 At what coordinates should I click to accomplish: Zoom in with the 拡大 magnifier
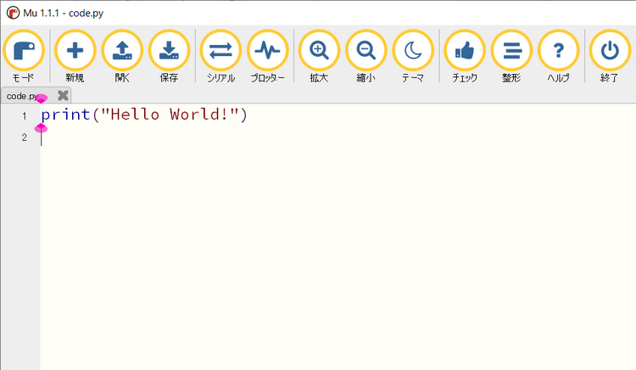coord(319,52)
